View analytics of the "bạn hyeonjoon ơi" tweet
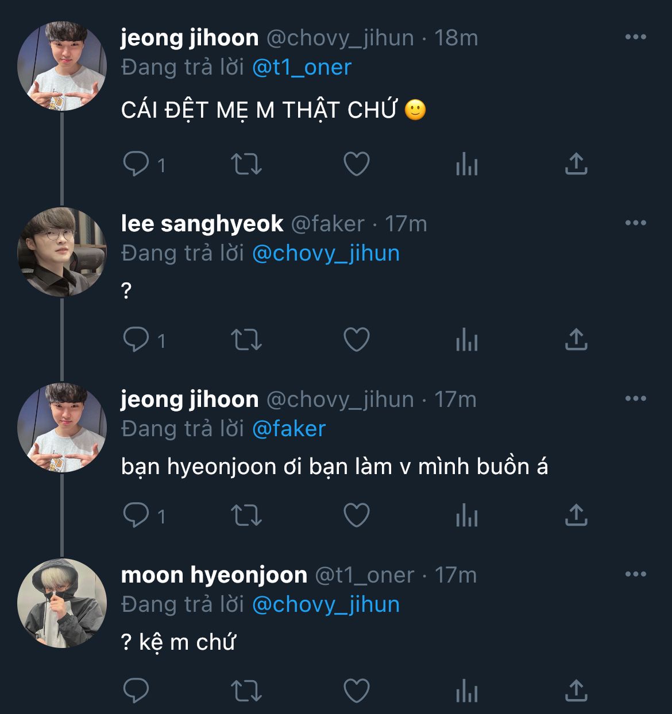Screen dimensions: 672x714 coord(466,517)
